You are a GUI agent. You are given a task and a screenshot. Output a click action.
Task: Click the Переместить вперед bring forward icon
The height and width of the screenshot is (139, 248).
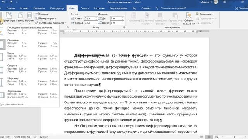160,15
